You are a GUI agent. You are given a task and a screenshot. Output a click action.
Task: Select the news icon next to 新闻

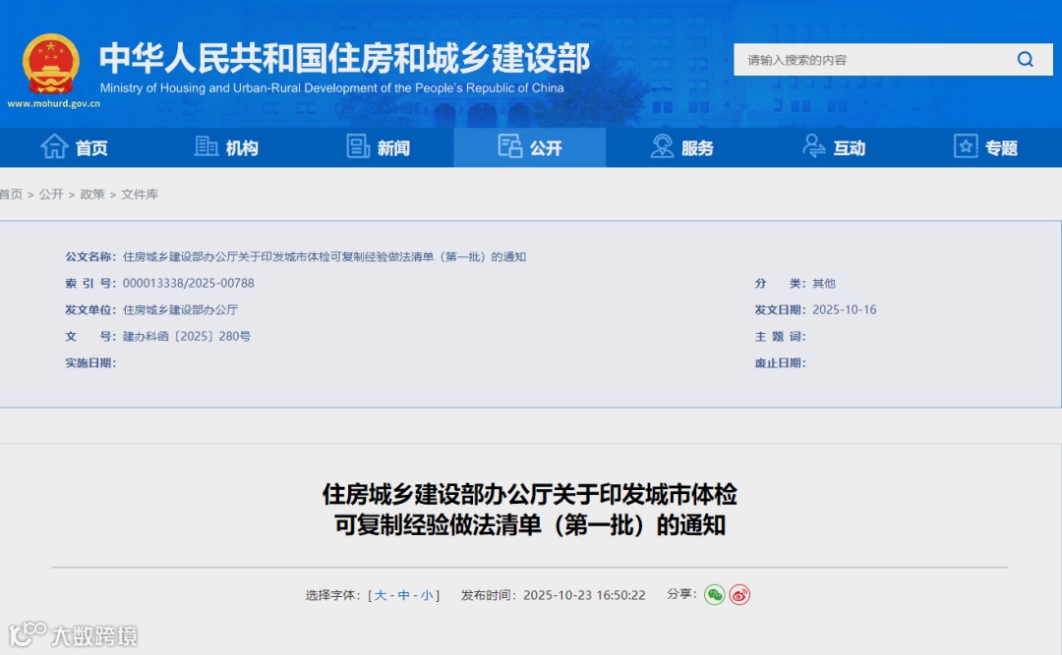click(x=356, y=147)
